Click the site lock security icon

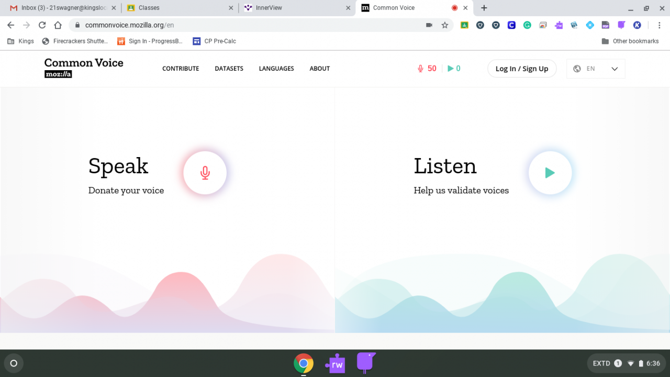[77, 25]
